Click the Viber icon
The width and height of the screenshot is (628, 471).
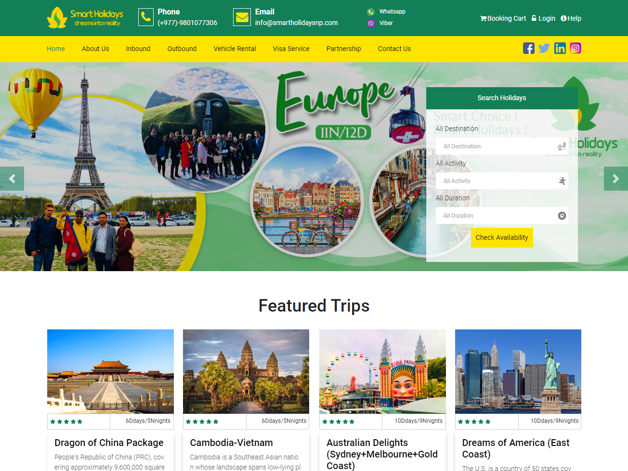371,23
